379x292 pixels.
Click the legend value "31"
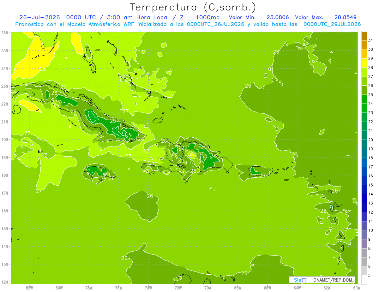[370, 41]
